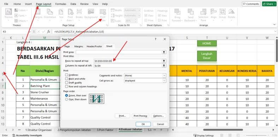Open the Page Layout ribbon tab
This screenshot has height=137, width=278.
43,4
